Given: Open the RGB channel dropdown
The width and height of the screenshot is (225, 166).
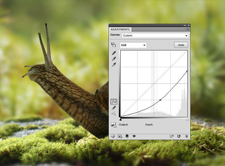Looking at the screenshot, I should (x=133, y=45).
